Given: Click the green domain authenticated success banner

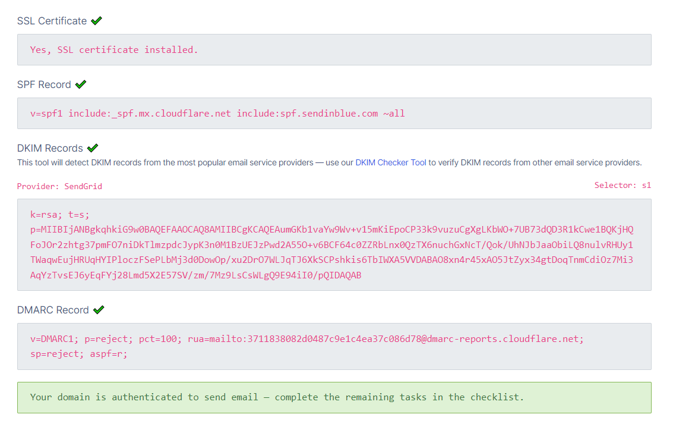Looking at the screenshot, I should click(x=334, y=397).
